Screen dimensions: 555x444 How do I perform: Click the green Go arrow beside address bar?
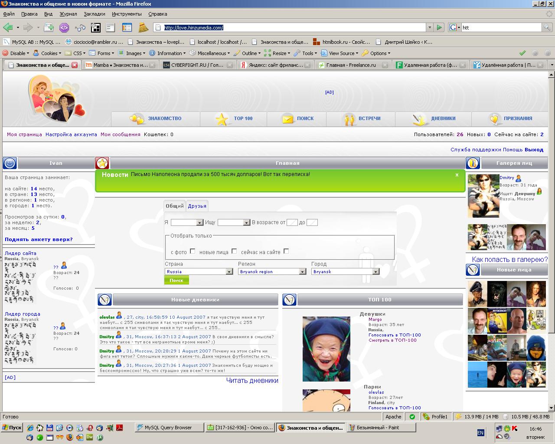439,27
